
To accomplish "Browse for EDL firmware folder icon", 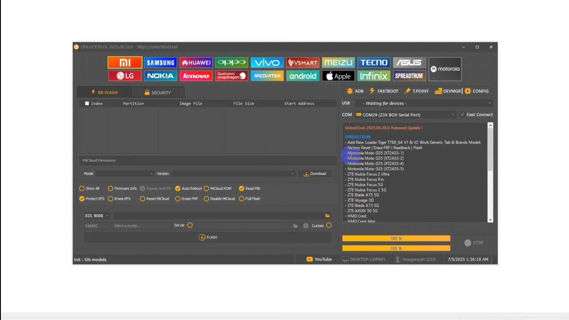I will coord(328,216).
